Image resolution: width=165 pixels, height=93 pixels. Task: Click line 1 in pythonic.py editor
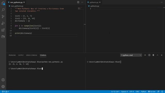[125, 9]
